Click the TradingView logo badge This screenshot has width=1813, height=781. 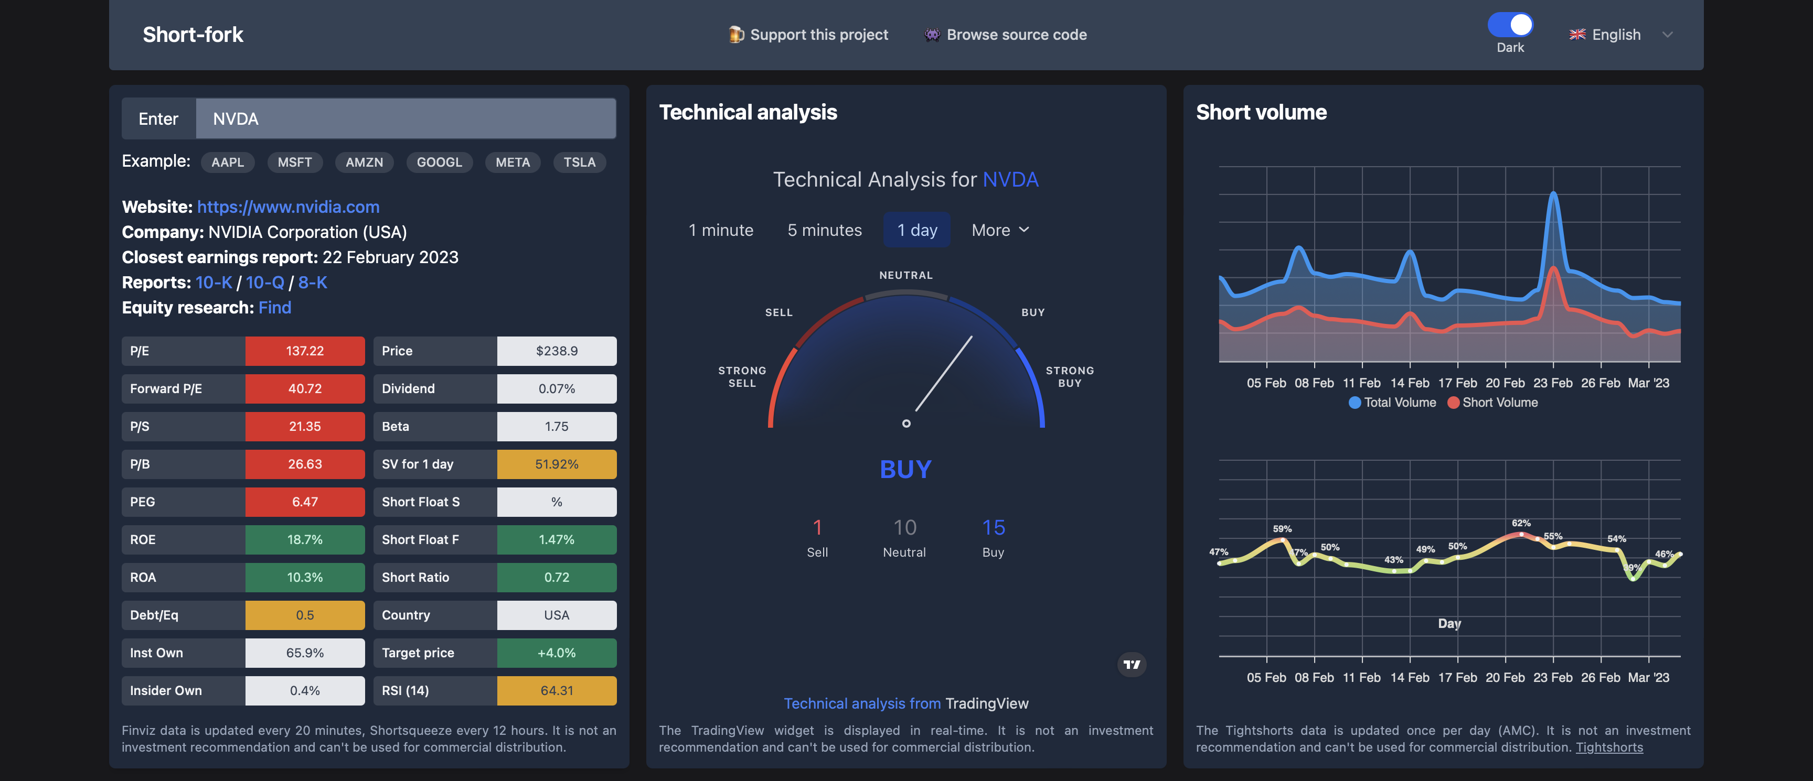[x=1131, y=664]
